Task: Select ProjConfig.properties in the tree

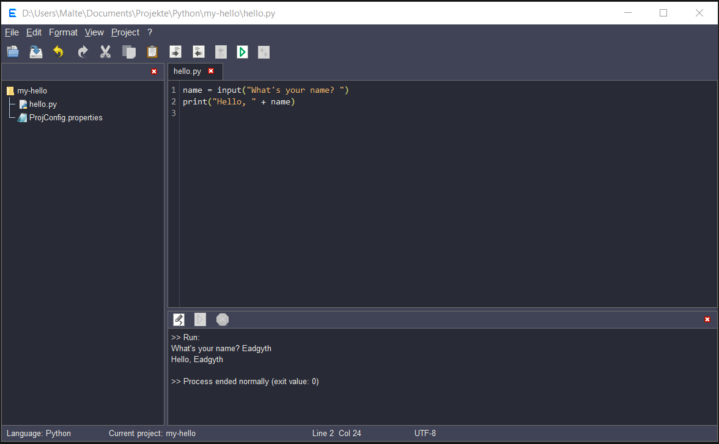Action: coord(65,118)
